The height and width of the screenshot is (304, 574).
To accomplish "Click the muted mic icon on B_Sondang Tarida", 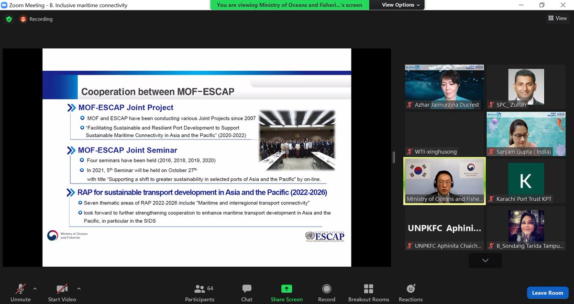I will click(x=491, y=247).
